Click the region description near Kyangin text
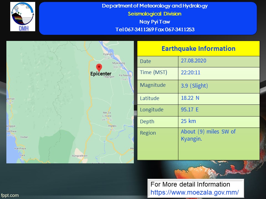The height and width of the screenshot is (199, 266). (x=208, y=135)
